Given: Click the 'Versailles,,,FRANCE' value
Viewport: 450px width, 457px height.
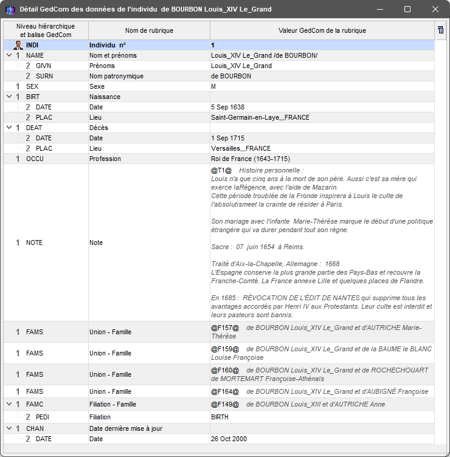Looking at the screenshot, I should [x=241, y=148].
